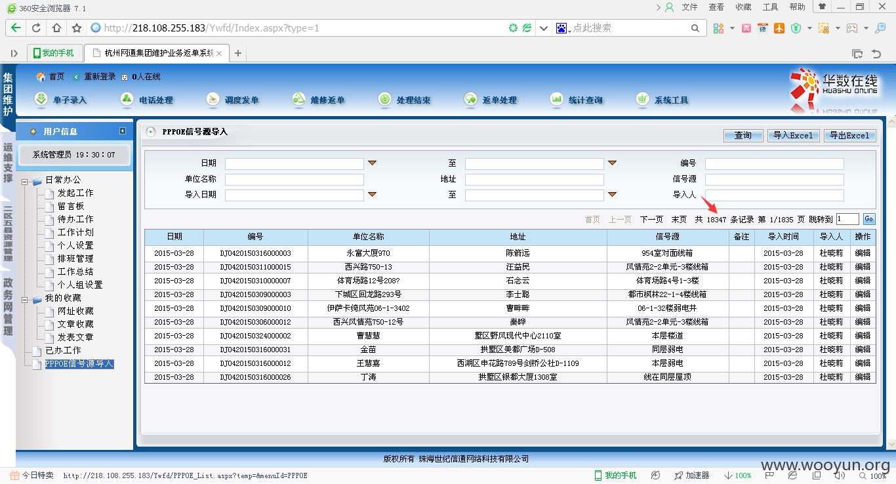The width and height of the screenshot is (896, 484).
Task: Open the address bar dropdown chevron
Action: point(544,28)
